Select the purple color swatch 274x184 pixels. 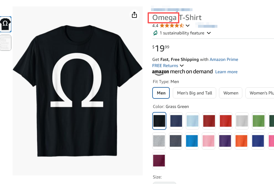coord(225,141)
